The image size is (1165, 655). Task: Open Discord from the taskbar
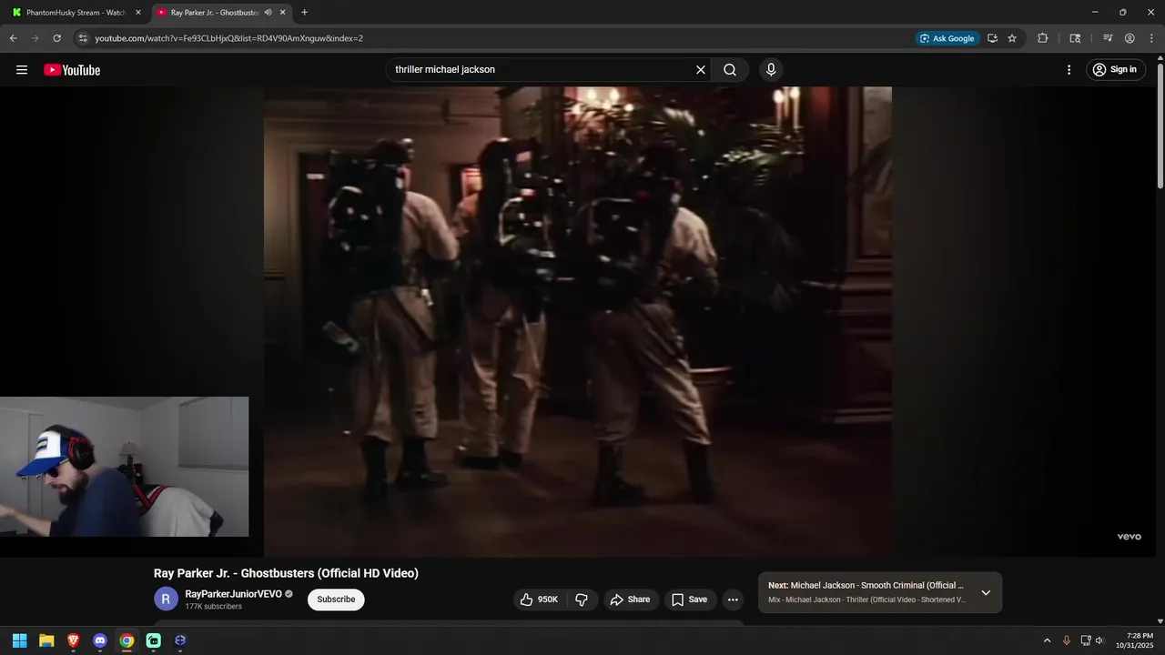coord(100,640)
